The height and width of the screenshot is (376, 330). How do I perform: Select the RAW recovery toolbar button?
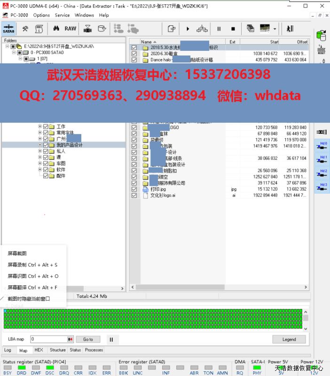pos(71,29)
